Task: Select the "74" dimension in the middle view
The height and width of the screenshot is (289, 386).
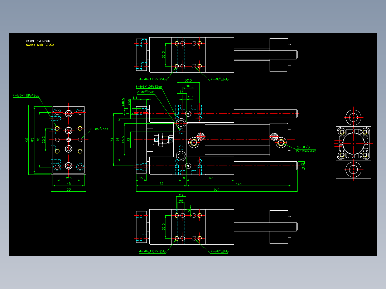Action: (112, 140)
